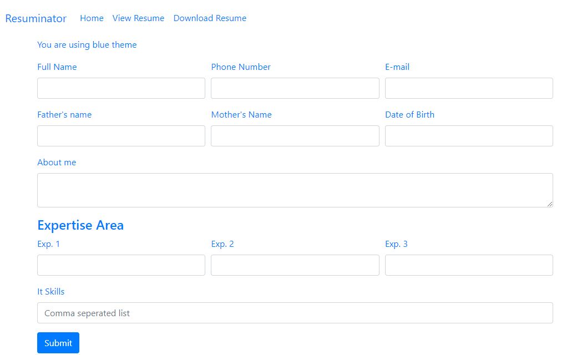The height and width of the screenshot is (355, 587).
Task: Click inside the About me textarea
Action: [295, 189]
